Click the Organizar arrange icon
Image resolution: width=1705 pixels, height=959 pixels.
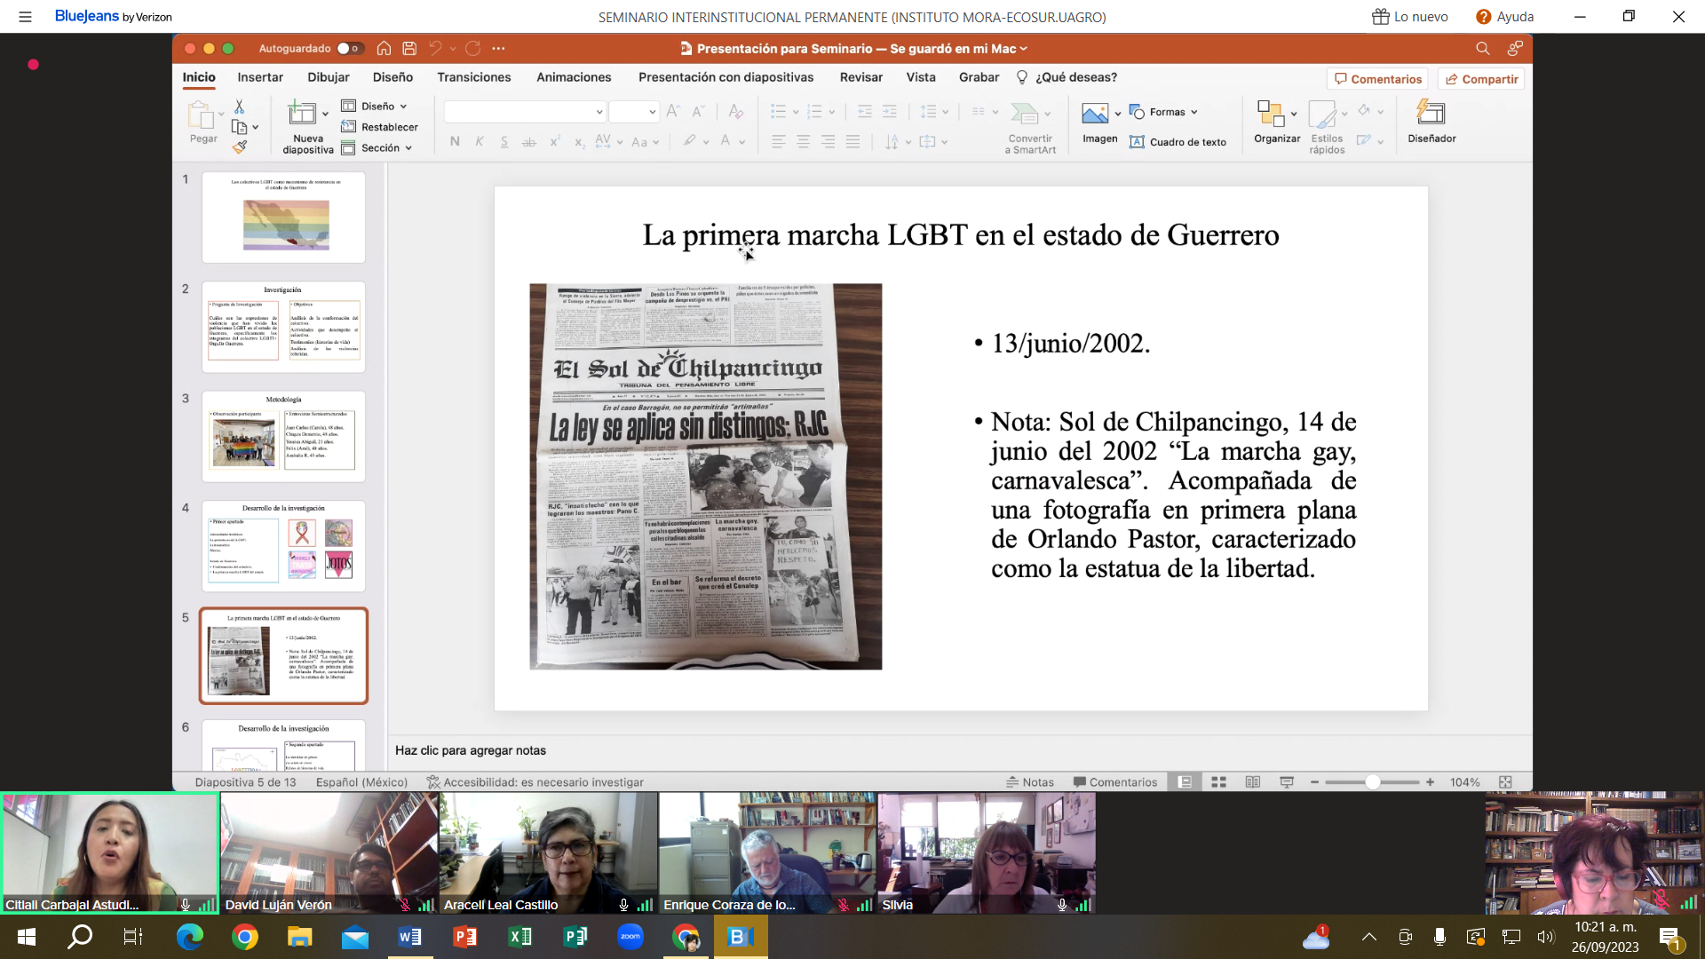pyautogui.click(x=1271, y=114)
